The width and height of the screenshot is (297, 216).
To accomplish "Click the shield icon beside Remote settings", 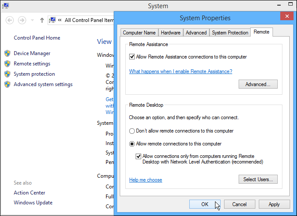I will pos(7,64).
